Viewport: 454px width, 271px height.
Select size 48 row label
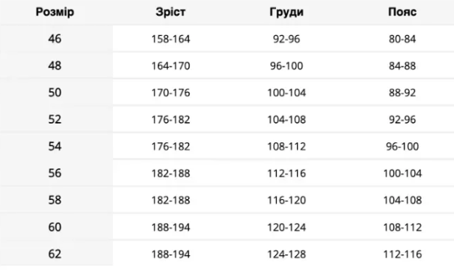[x=55, y=65]
